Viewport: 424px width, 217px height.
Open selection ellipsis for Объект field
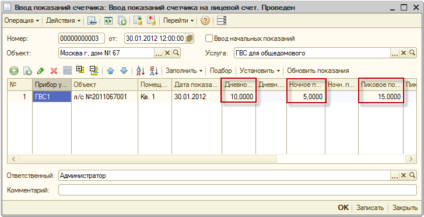pos(159,53)
